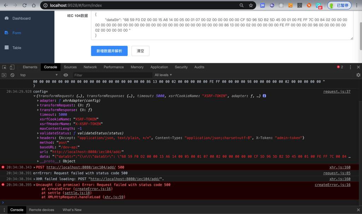Expand the adapter property
Screen dimensions: 362x214
click(x=38, y=101)
